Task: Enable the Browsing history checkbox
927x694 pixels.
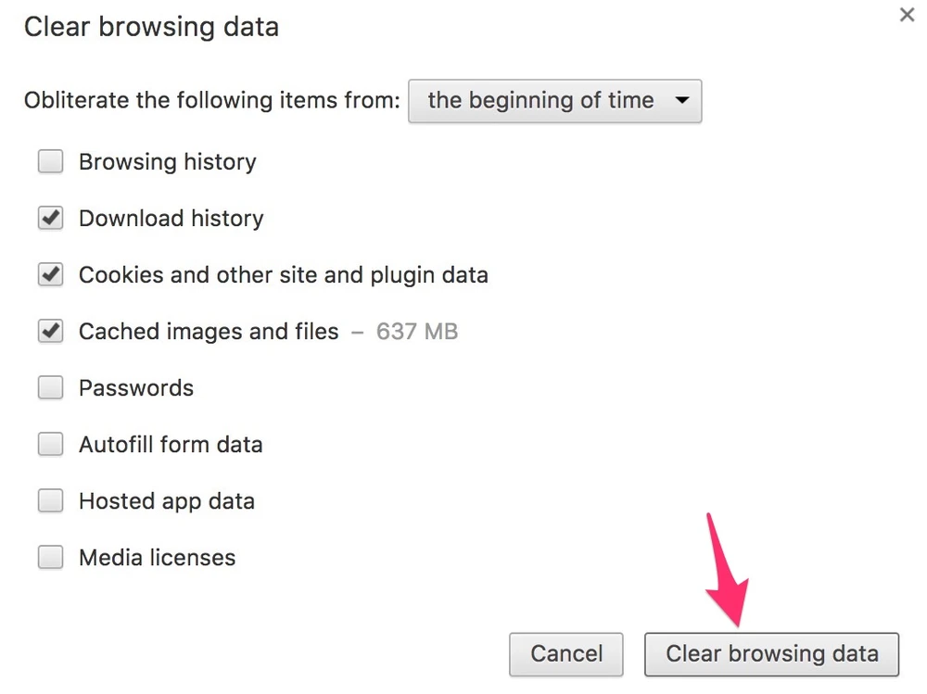Action: pos(50,162)
